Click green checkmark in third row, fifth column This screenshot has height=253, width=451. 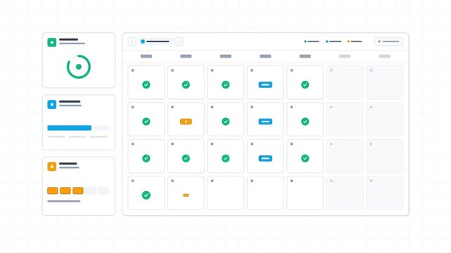305,158
